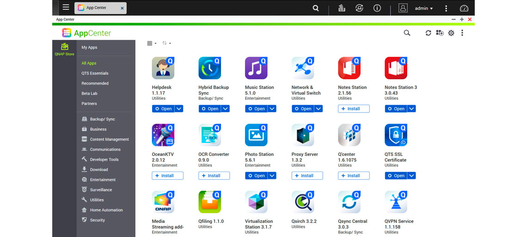Click the Music Station app icon
Screen dimensions: 527x237
point(256,68)
